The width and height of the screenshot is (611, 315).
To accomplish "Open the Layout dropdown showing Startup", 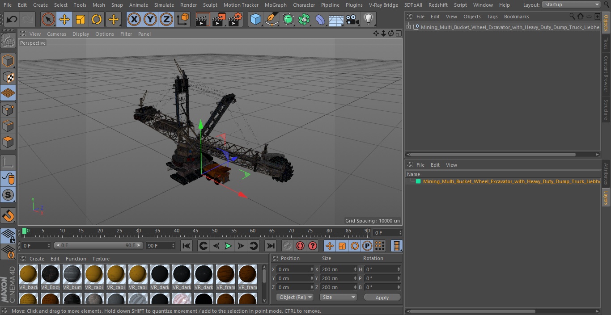I will [x=571, y=4].
